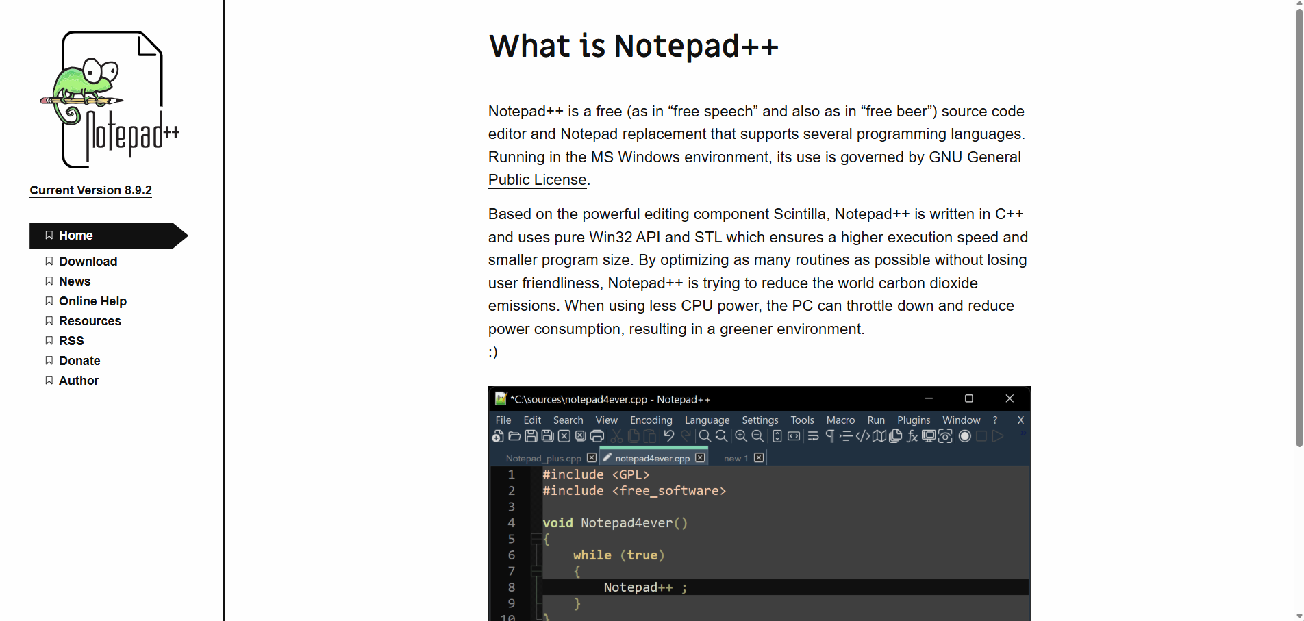Click the Redo arrow icon in screenshot toolbar
1304x621 pixels.
tap(686, 436)
